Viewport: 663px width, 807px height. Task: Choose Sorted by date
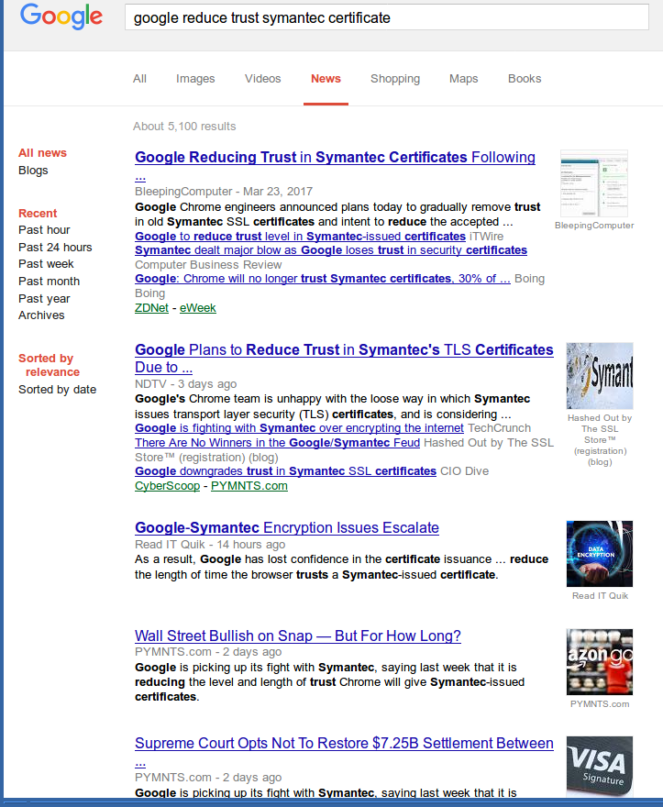click(x=57, y=390)
